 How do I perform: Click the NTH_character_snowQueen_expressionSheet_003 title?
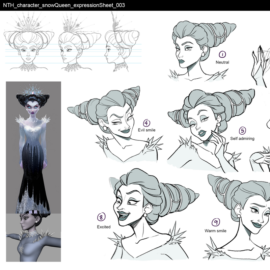64,5
